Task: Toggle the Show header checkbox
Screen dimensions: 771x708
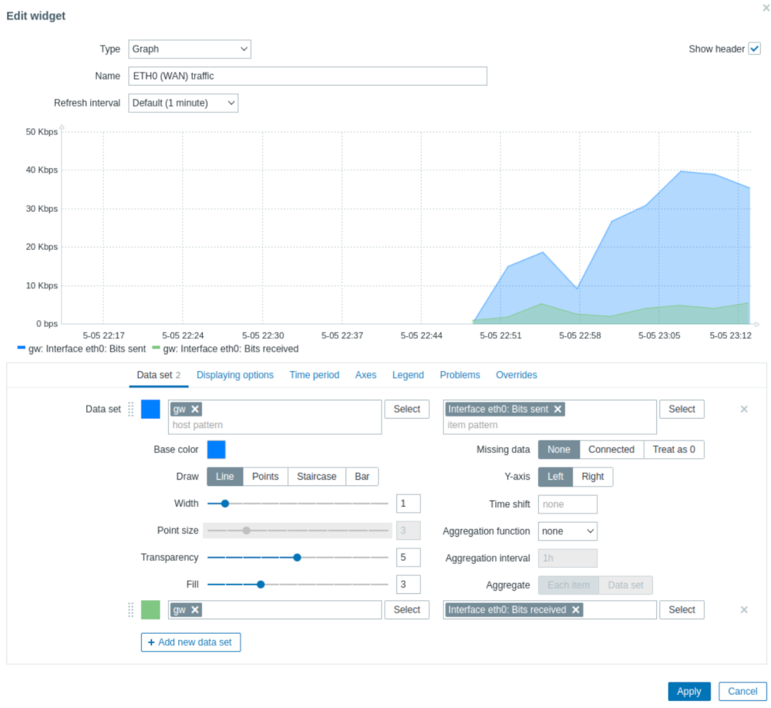Action: click(754, 49)
